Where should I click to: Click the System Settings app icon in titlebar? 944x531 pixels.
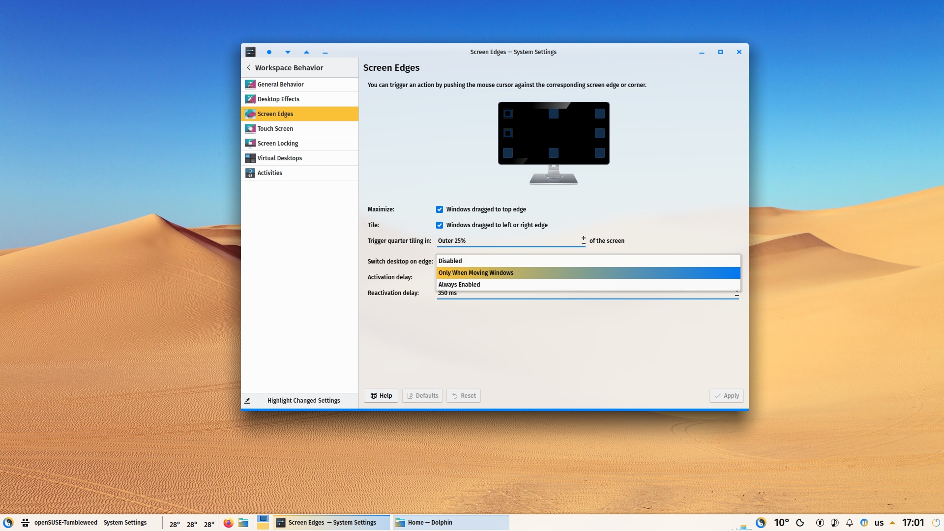click(x=250, y=52)
